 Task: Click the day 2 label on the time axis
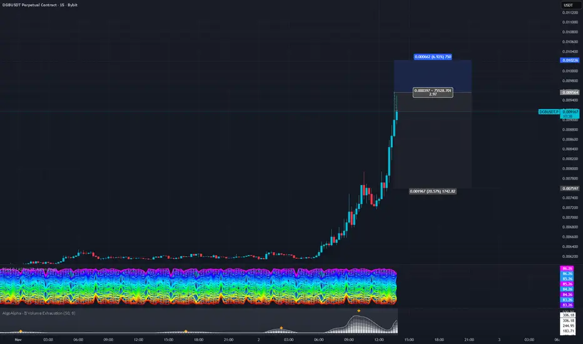pos(259,340)
